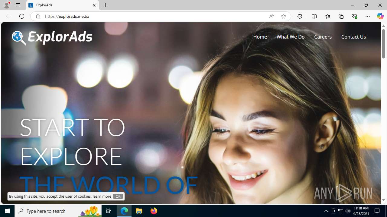Open the taskbar clock and date
The image size is (387, 217).
(361, 211)
